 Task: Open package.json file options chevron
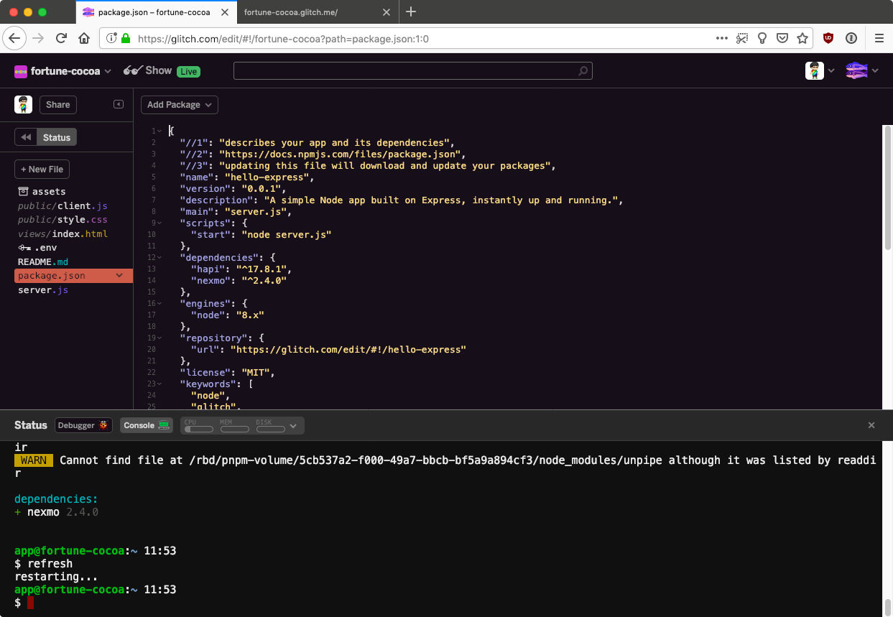click(119, 275)
